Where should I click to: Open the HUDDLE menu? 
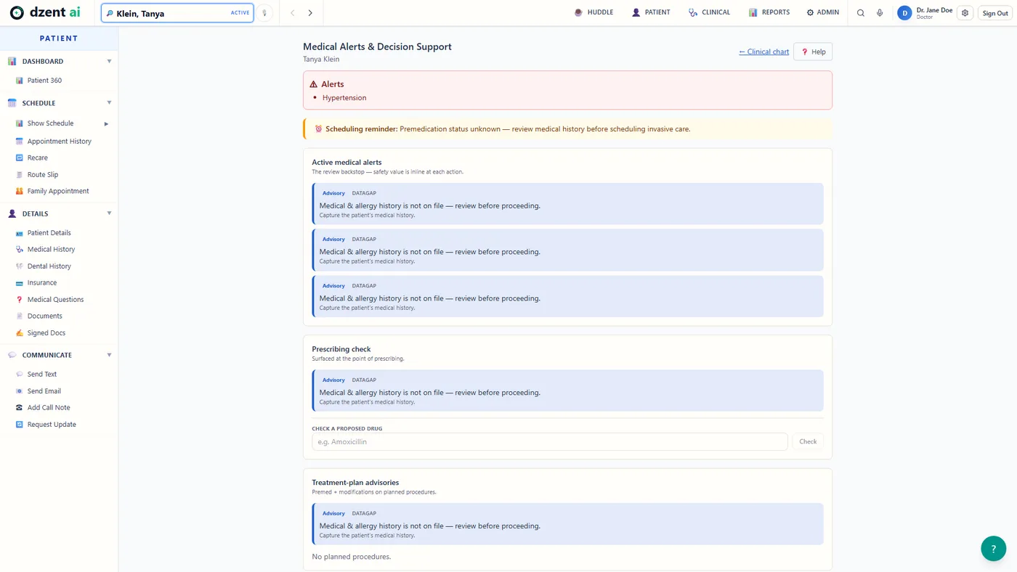coord(593,12)
